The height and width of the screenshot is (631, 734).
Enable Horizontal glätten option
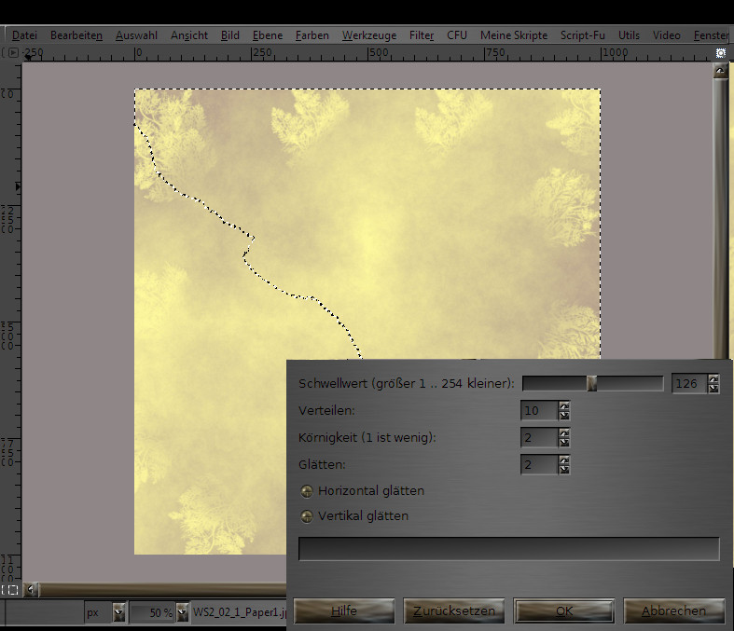tap(307, 491)
